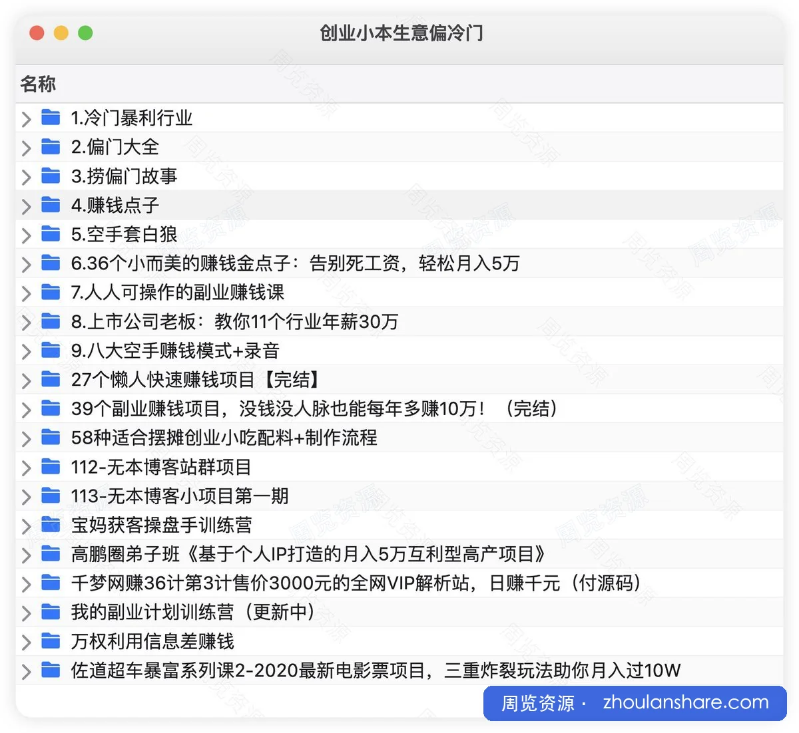Click the 58种适合摆摊创业小吃配料 folder icon
Viewport: 799px width, 733px height.
51,438
